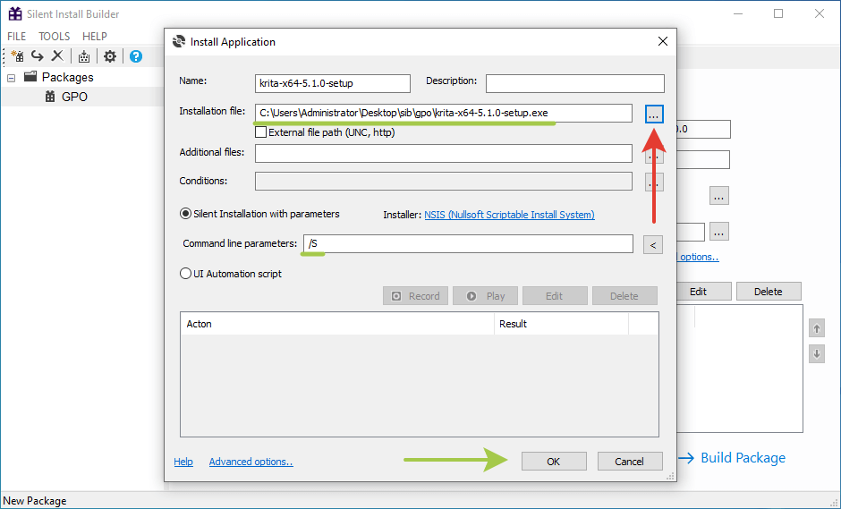Click into the Additional files field
Viewport: 841px width, 509px height.
(444, 153)
